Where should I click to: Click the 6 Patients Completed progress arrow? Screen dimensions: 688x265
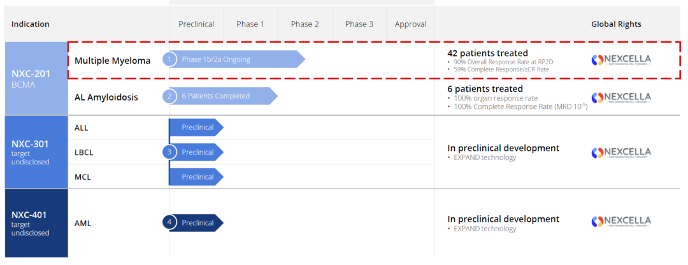click(x=223, y=96)
